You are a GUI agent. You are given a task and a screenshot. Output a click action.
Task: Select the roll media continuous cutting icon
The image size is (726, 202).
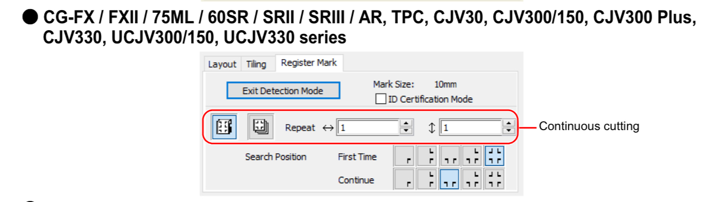click(x=224, y=127)
